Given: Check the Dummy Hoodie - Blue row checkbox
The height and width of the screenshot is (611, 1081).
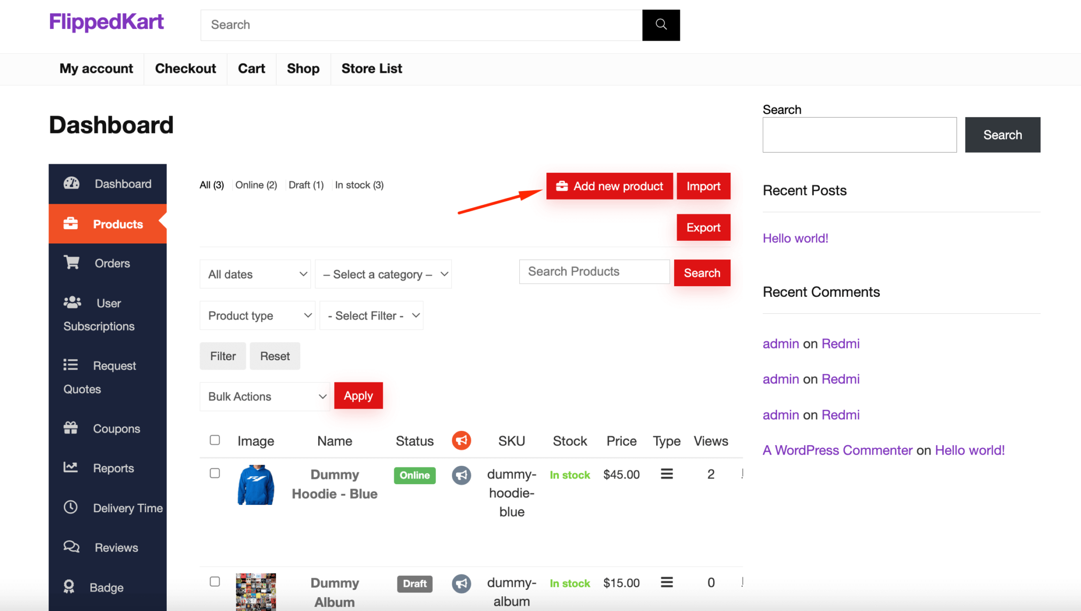Looking at the screenshot, I should tap(215, 473).
